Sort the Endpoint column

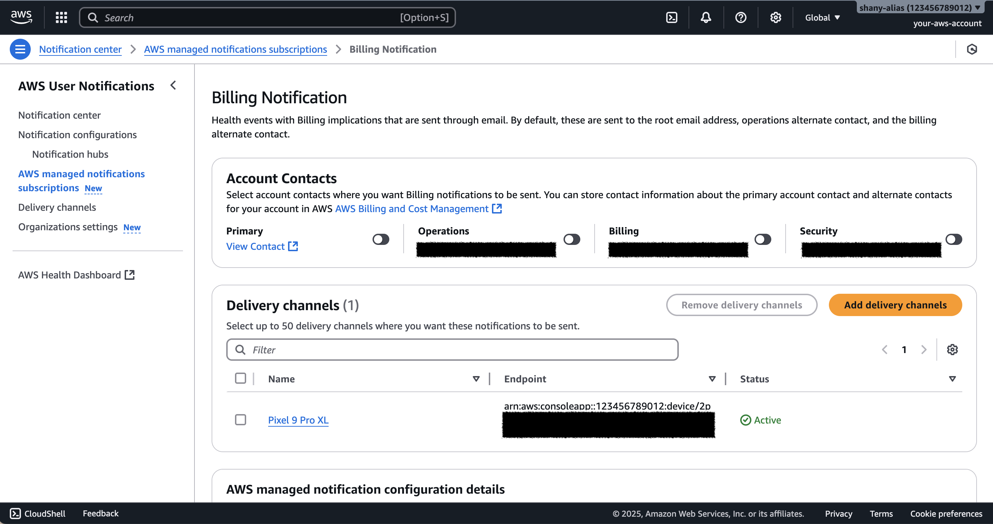[x=712, y=379]
